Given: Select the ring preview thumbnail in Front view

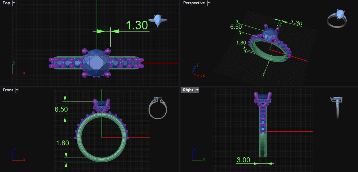Looking at the screenshot, I should [x=158, y=108].
